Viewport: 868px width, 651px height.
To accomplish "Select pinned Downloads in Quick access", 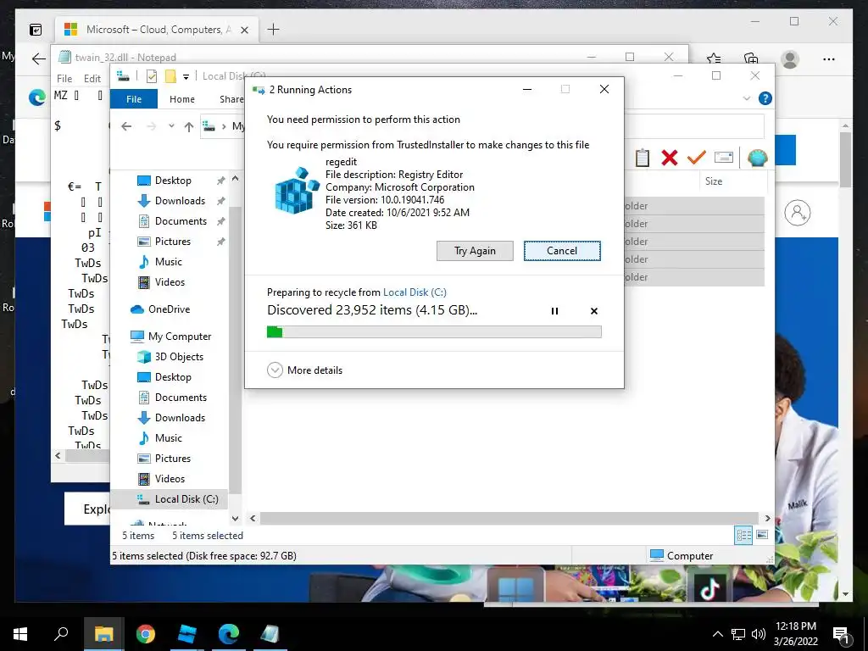I will click(x=180, y=201).
